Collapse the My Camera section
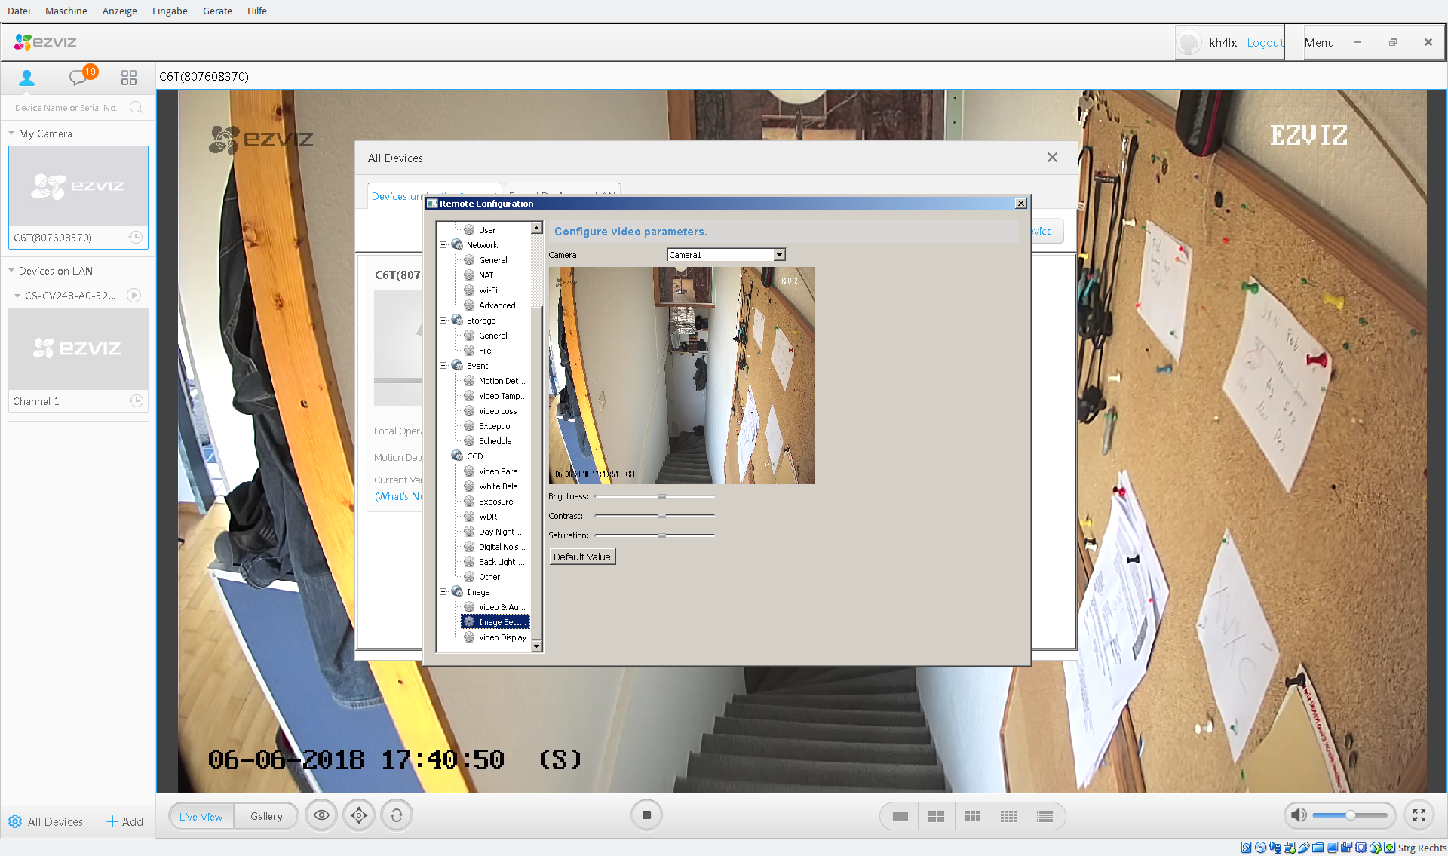 point(11,133)
